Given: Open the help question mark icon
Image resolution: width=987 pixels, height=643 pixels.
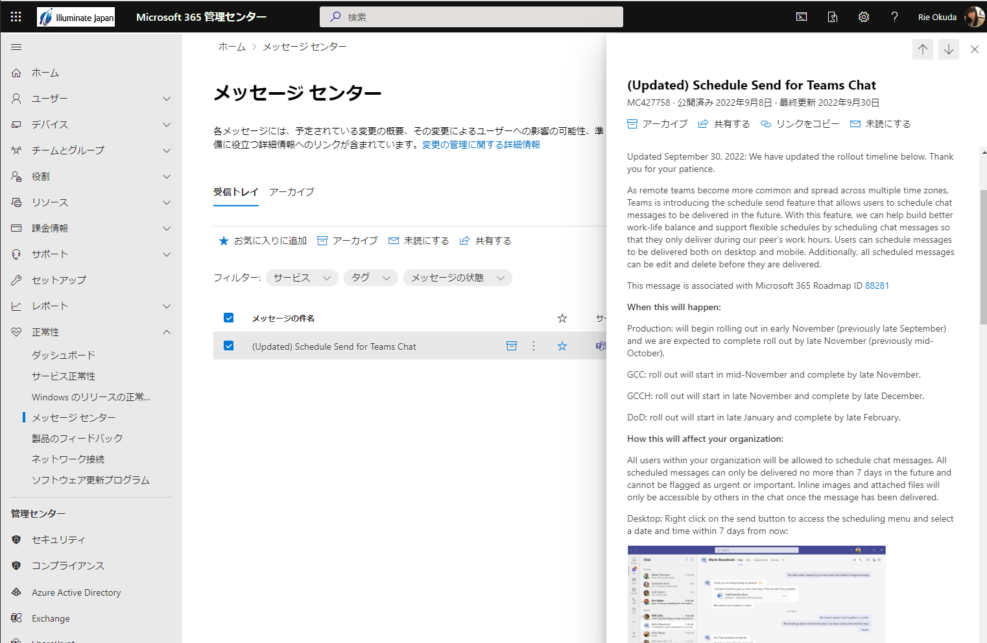Looking at the screenshot, I should tap(895, 17).
